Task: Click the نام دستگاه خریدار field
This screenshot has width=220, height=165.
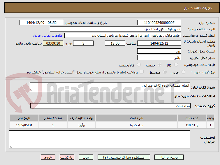Action: coord(115,29)
